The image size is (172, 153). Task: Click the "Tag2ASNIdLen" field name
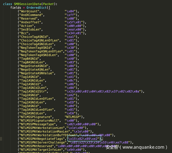point(32,102)
